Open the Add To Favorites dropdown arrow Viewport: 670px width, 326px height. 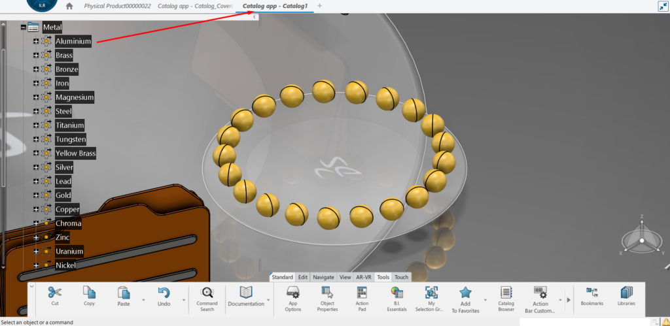(x=485, y=301)
